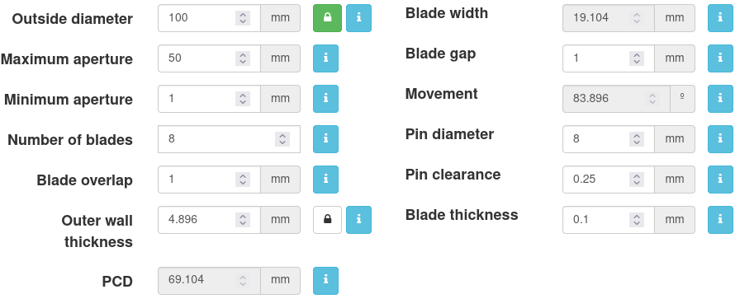Open info for PCD field

click(x=325, y=281)
